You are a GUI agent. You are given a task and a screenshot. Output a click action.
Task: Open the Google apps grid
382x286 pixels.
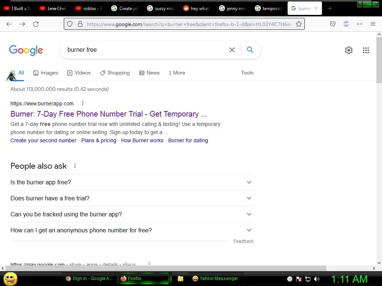(366, 50)
